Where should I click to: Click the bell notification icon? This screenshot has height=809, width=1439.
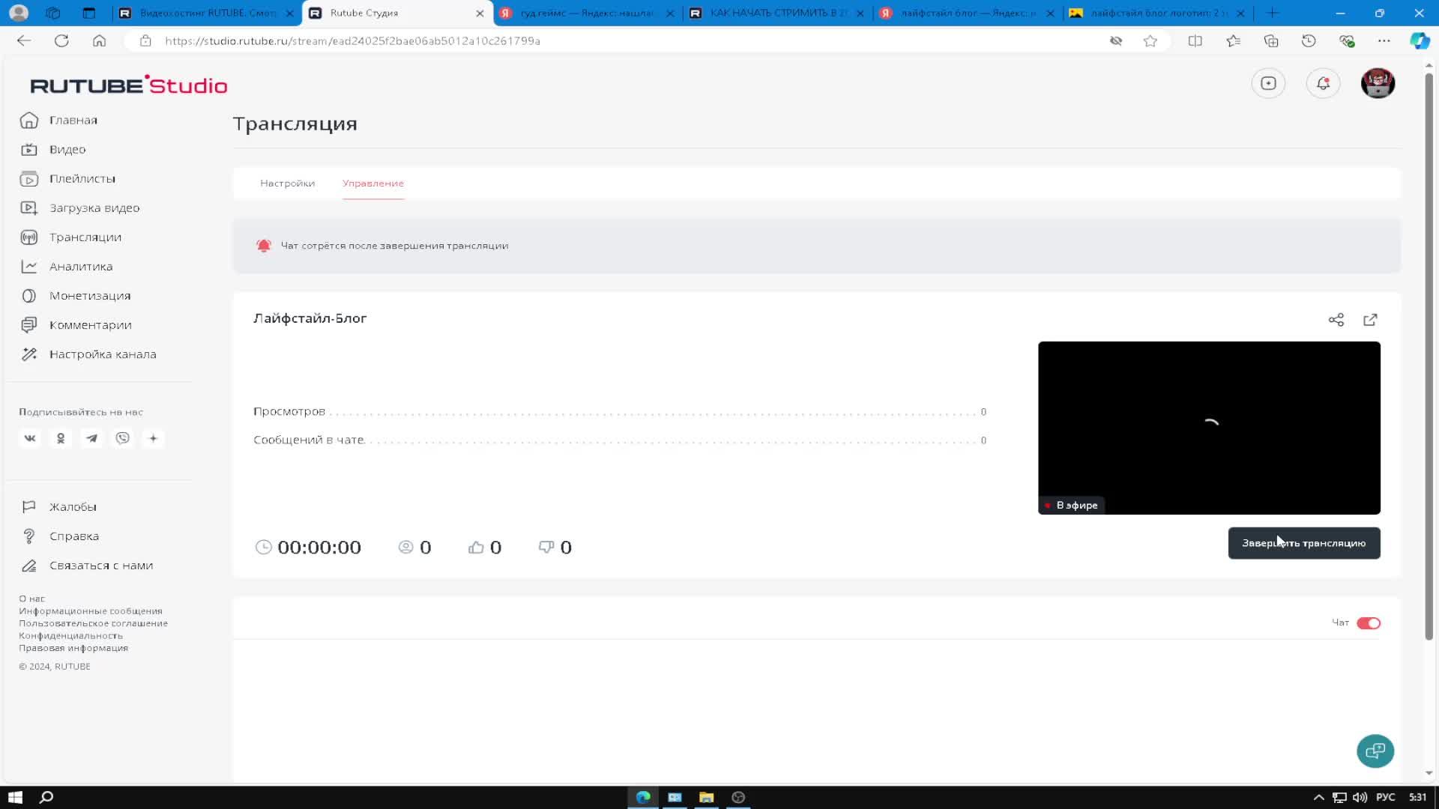[x=1322, y=83]
